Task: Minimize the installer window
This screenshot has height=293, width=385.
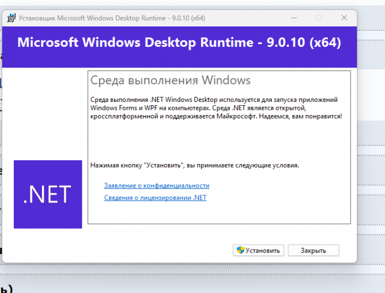Action: point(294,18)
